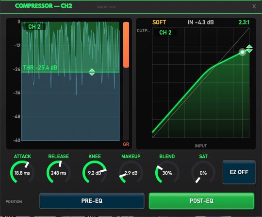This screenshot has height=217, width=262.
Task: Click the KNEE label
Action: click(95, 156)
